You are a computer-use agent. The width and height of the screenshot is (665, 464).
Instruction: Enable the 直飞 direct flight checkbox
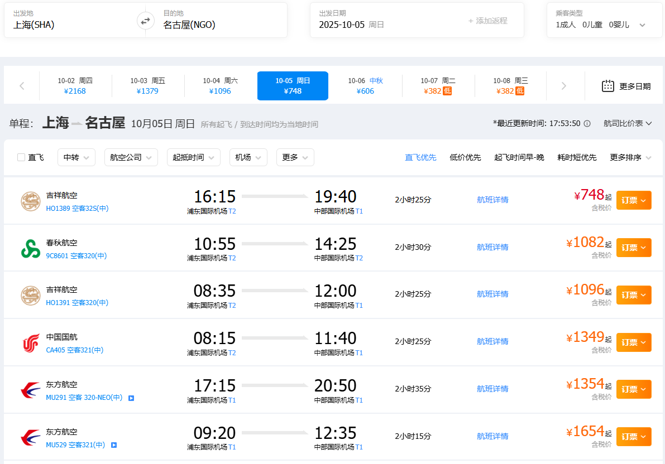coord(22,157)
